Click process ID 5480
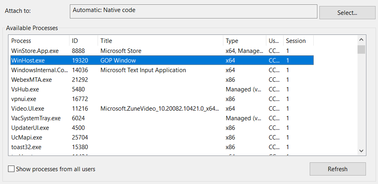Viewport: 378px width, 184px height. tap(78, 89)
